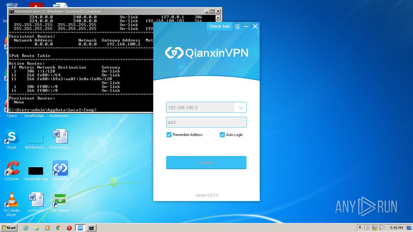Click the 5:45 PM taskbar clock
Image resolution: width=413 pixels, height=232 pixels.
point(396,228)
